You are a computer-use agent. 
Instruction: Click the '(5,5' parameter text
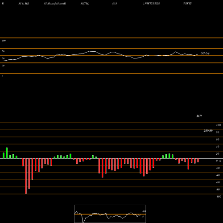click(115, 4)
